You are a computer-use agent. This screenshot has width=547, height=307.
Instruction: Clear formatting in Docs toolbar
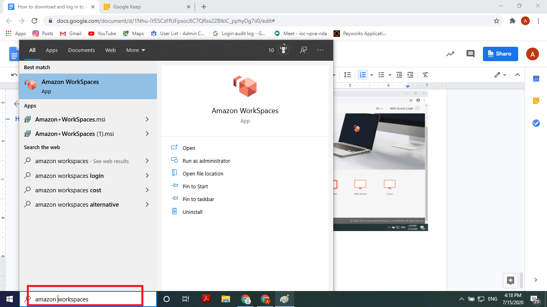point(425,75)
